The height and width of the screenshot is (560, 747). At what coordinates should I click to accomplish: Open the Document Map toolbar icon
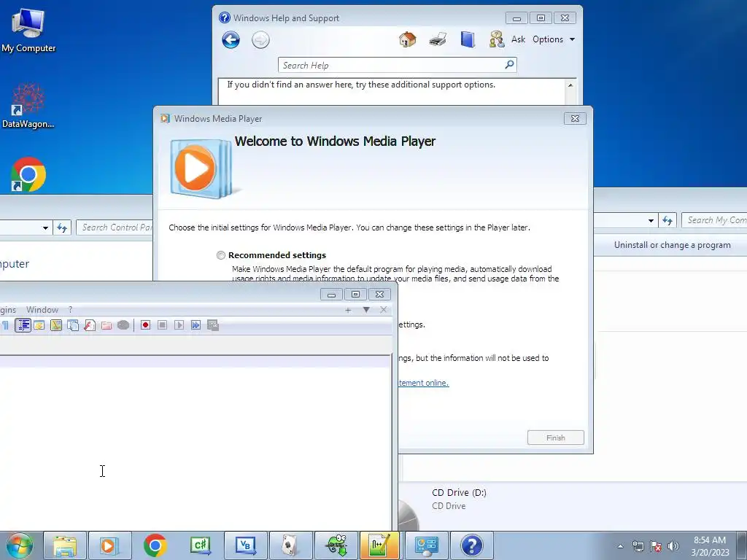[56, 325]
